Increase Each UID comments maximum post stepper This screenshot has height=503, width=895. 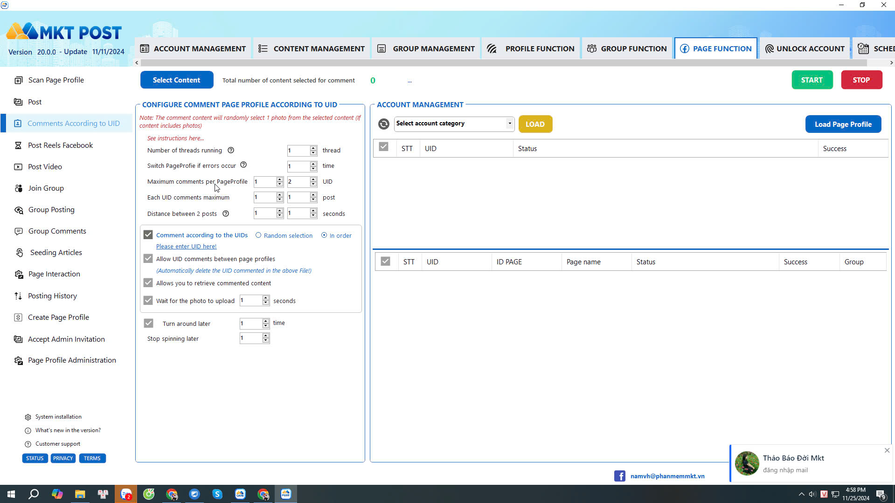(313, 195)
